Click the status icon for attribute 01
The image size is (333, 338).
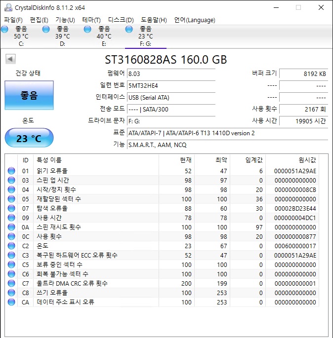coord(11,171)
